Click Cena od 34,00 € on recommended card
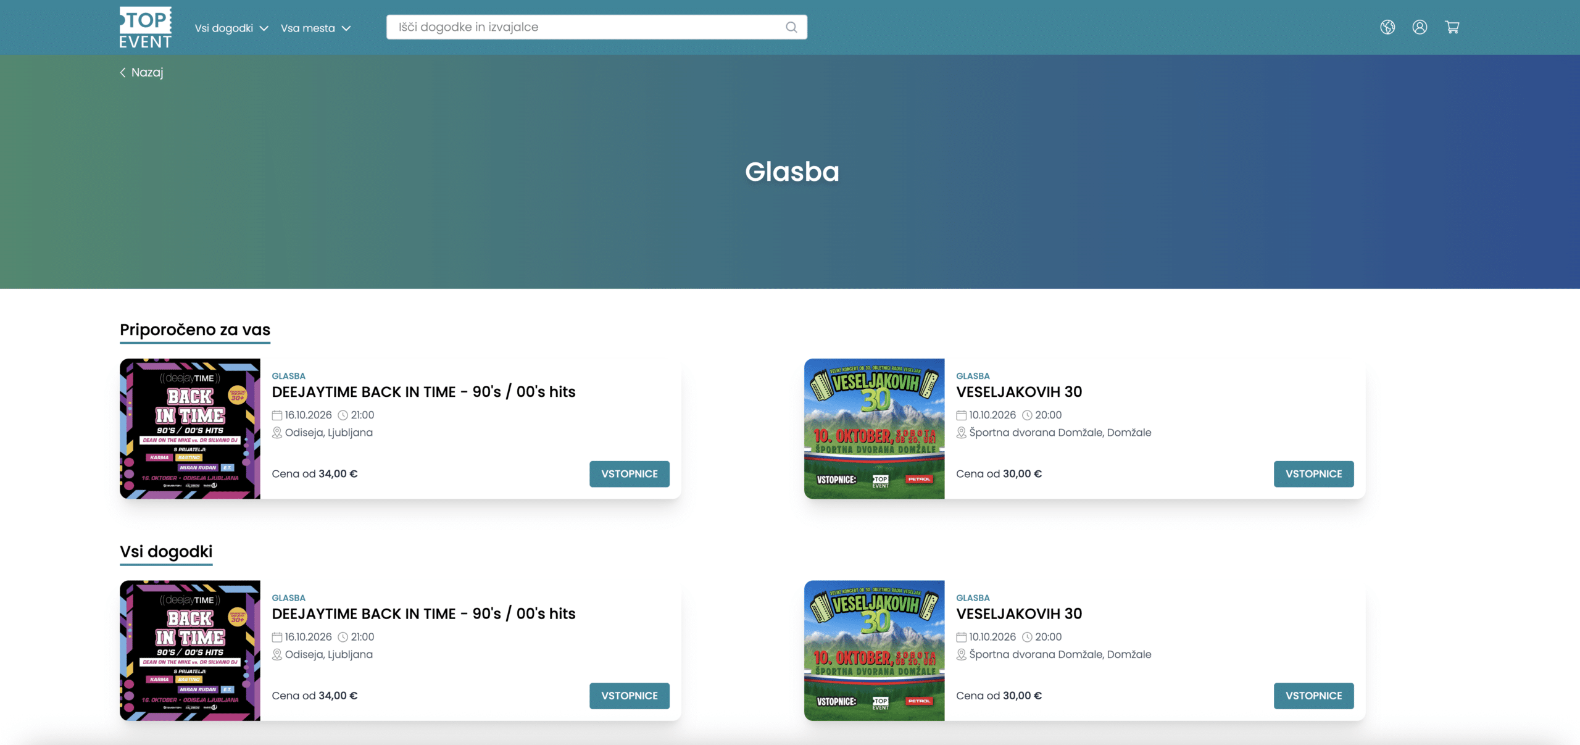Screen dimensions: 1580x745 (315, 474)
